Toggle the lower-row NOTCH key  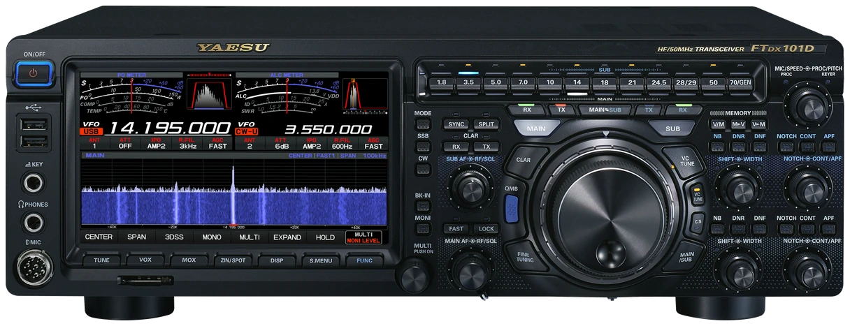[786, 228]
